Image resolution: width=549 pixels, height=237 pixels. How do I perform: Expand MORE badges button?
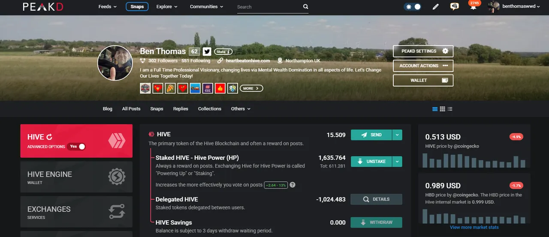coord(251,88)
